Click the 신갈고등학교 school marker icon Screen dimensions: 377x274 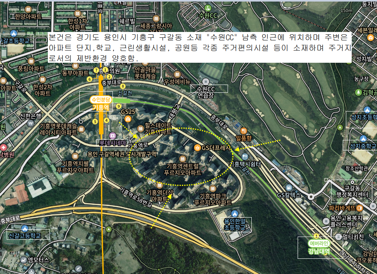(25, 228)
